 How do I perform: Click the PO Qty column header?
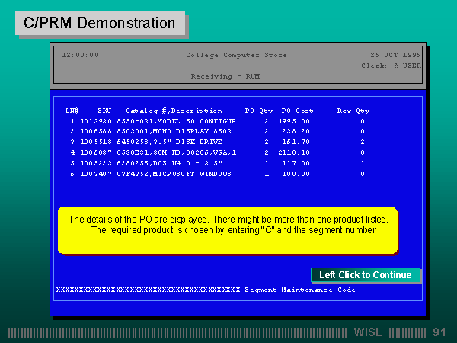(x=258, y=111)
